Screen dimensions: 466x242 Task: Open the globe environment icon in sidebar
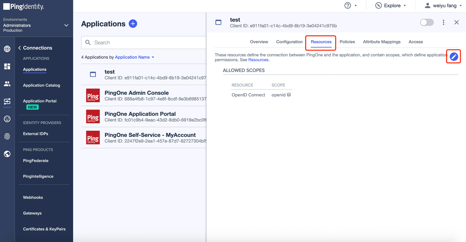pos(7,49)
